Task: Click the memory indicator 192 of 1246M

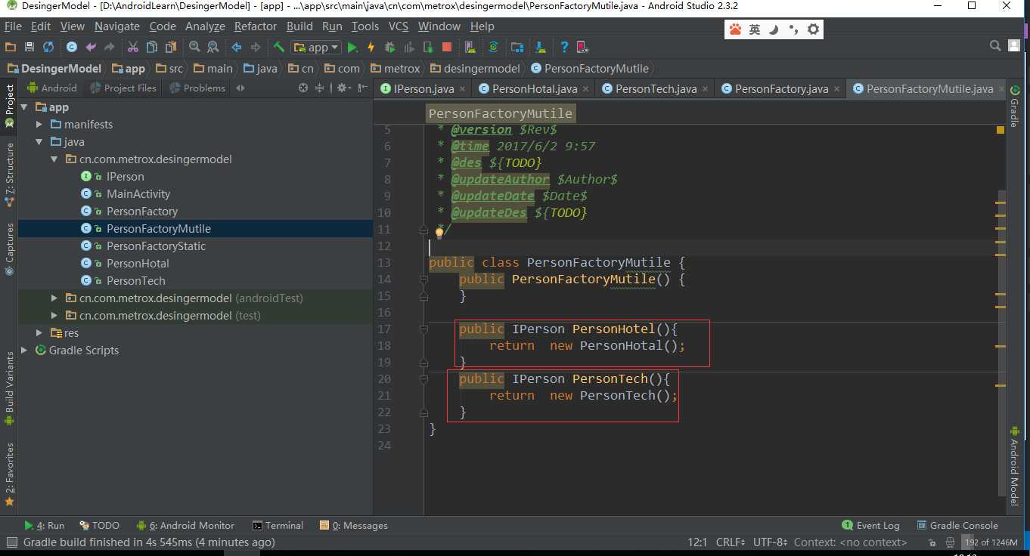Action: point(991,542)
